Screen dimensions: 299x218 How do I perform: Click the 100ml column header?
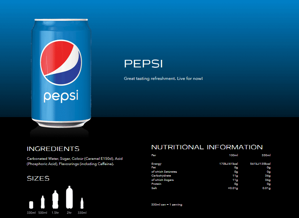(x=233, y=155)
